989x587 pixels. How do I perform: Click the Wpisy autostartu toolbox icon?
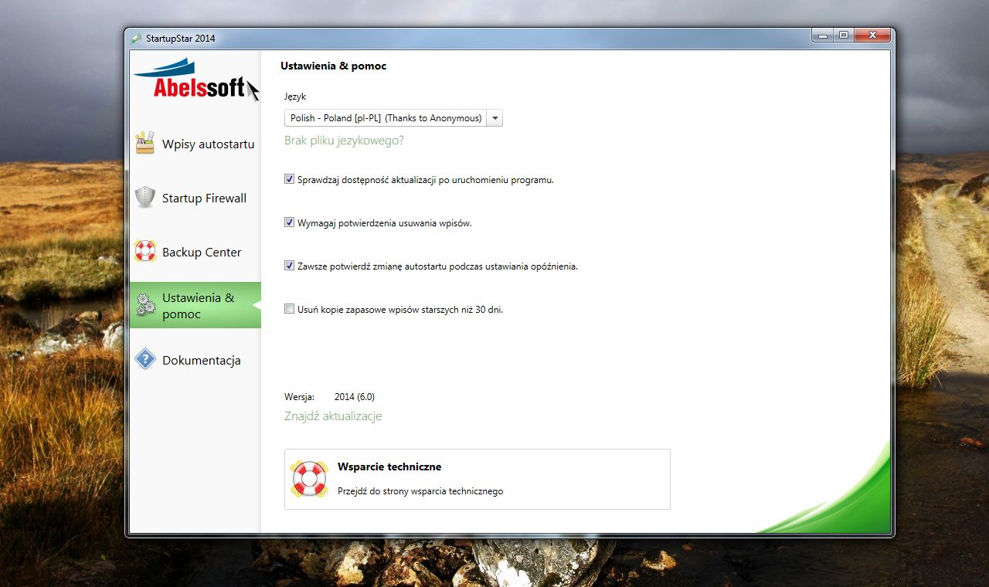pos(145,143)
